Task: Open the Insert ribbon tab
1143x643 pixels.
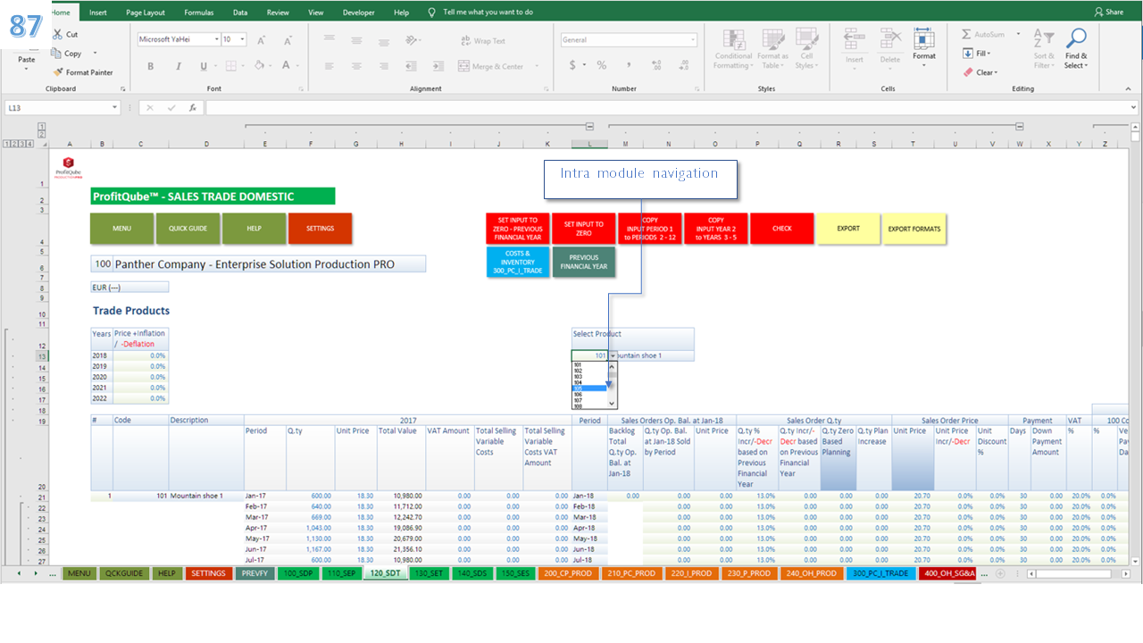Action: pyautogui.click(x=97, y=13)
